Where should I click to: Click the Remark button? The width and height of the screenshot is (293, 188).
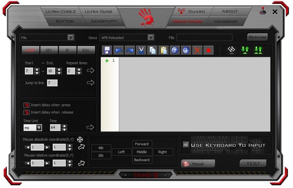point(257,37)
